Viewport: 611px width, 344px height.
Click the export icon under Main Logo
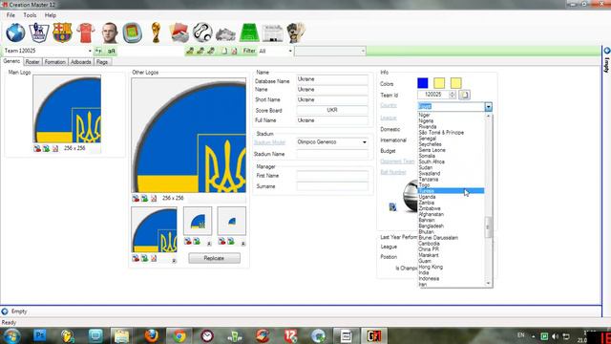[46, 149]
